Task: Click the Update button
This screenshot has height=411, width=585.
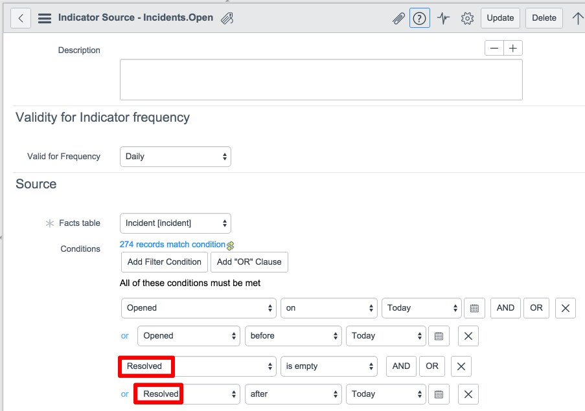Action: click(x=500, y=18)
